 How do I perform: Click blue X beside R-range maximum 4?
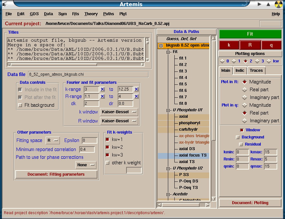tap(136, 96)
